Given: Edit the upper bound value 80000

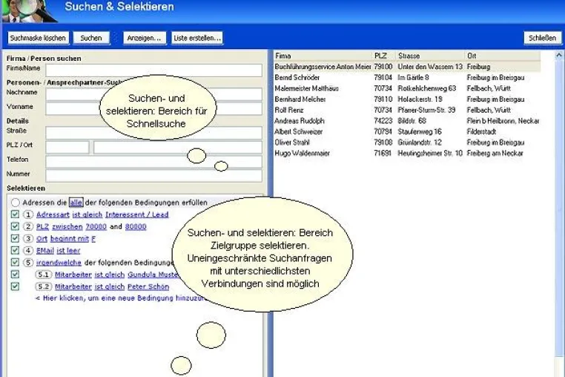Looking at the screenshot, I should pos(136,226).
